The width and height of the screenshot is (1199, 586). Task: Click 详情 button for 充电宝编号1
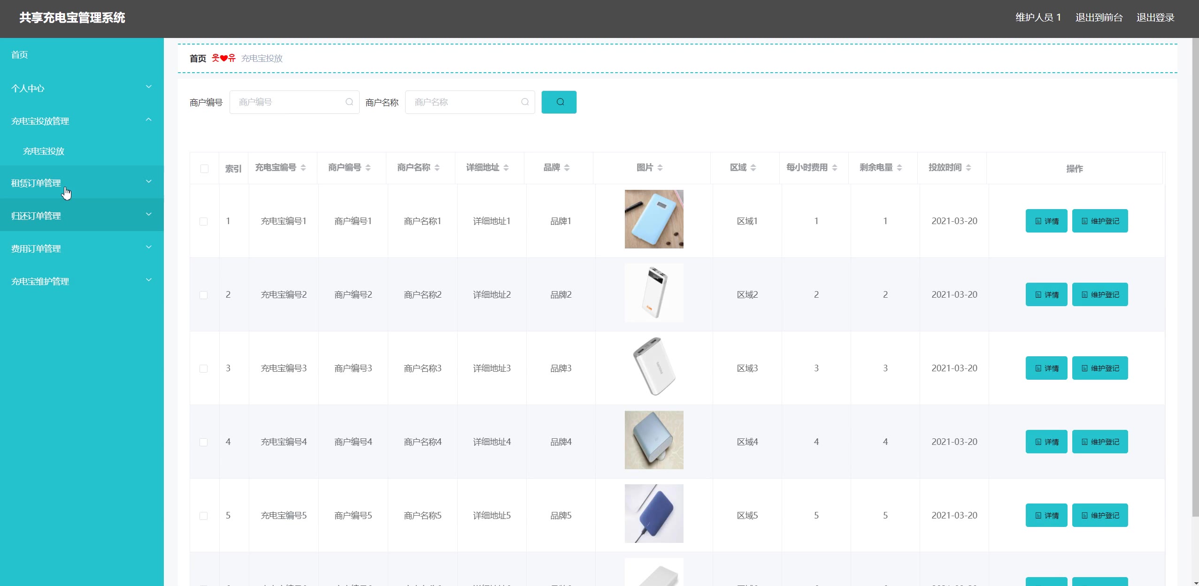pyautogui.click(x=1046, y=221)
